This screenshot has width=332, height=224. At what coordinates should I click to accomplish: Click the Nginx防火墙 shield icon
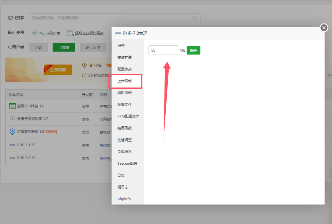(35, 33)
